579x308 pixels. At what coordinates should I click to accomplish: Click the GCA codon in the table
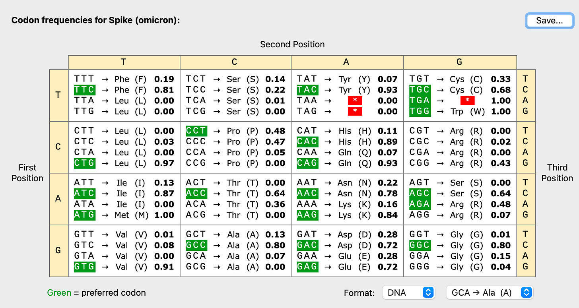click(196, 256)
